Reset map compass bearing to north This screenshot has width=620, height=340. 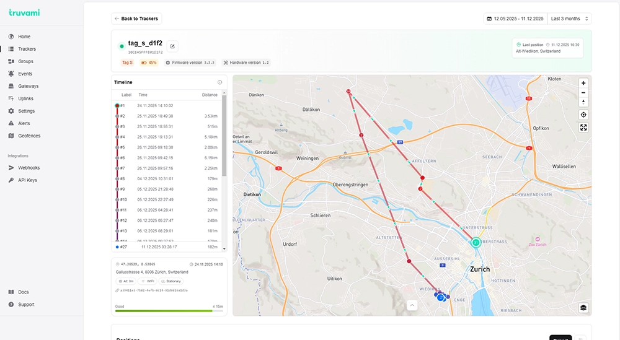tap(583, 102)
